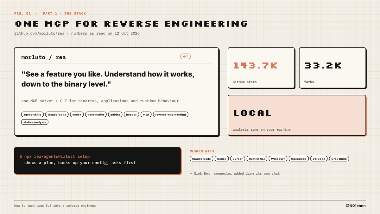The height and width of the screenshot is (214, 380).
Task: Choose the decompiler topic tag
Action: (96, 114)
